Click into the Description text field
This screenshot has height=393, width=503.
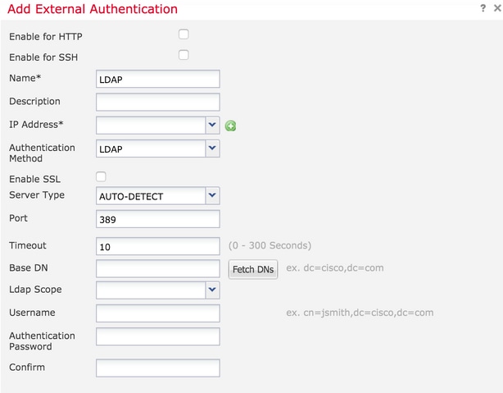158,103
